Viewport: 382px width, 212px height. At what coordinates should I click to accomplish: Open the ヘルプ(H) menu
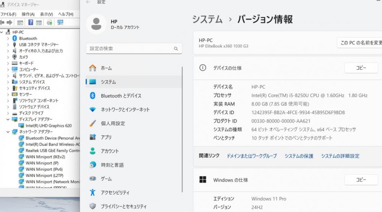[x=66, y=14]
